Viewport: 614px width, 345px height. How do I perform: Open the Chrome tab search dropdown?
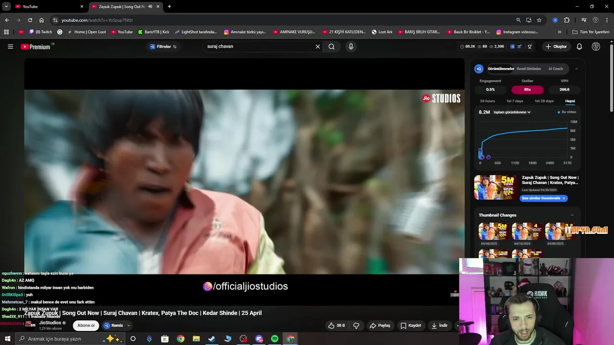(x=6, y=7)
